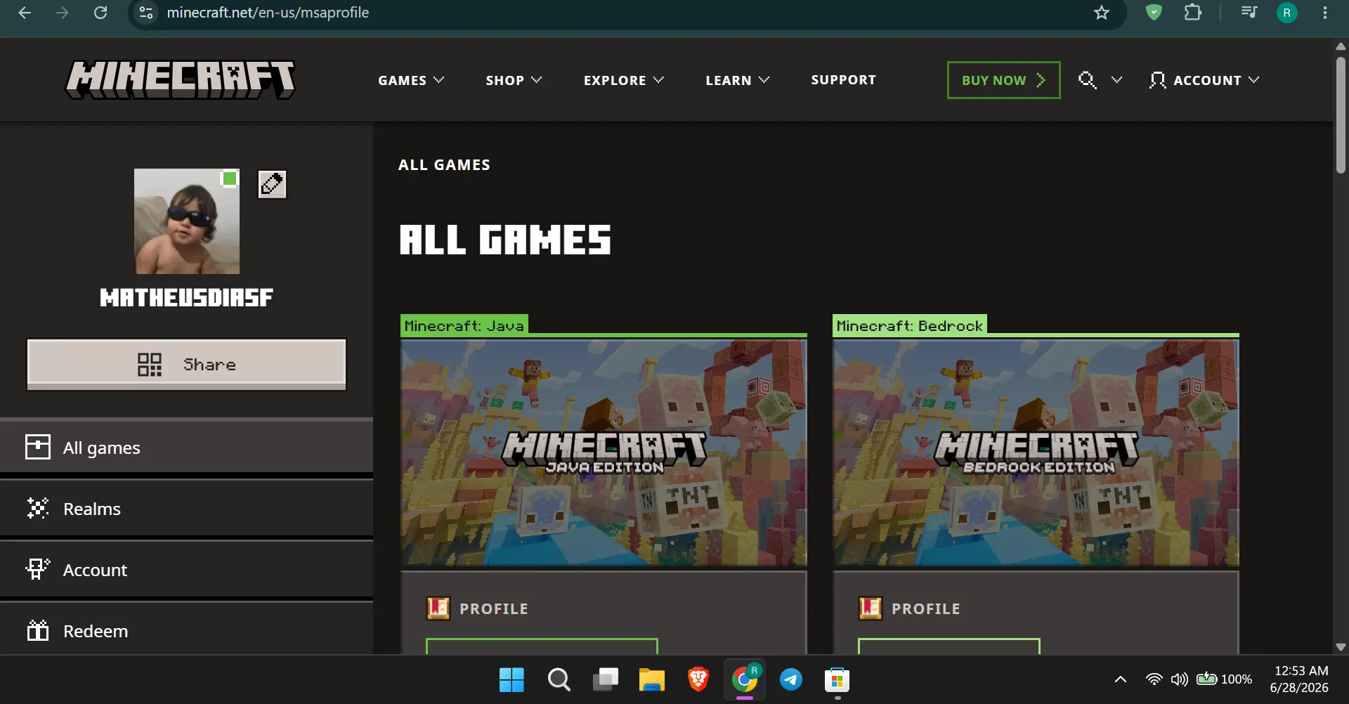Launch File Explorer from the taskbar
The image size is (1349, 704).
[x=651, y=679]
